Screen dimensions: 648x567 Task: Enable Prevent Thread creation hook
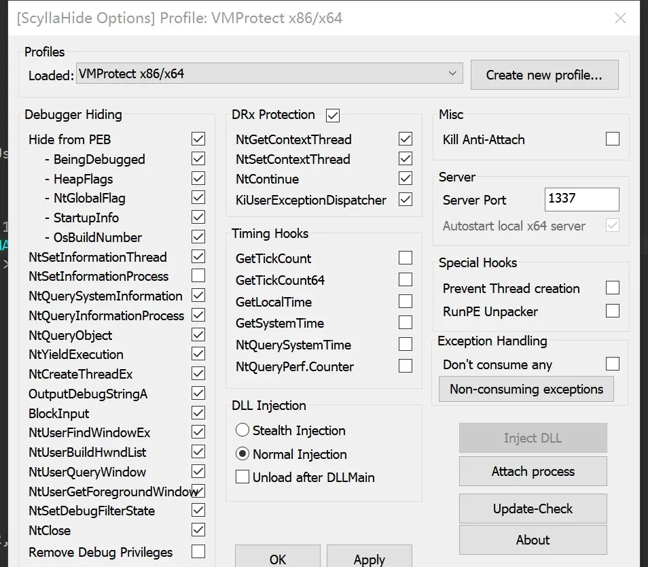click(613, 288)
